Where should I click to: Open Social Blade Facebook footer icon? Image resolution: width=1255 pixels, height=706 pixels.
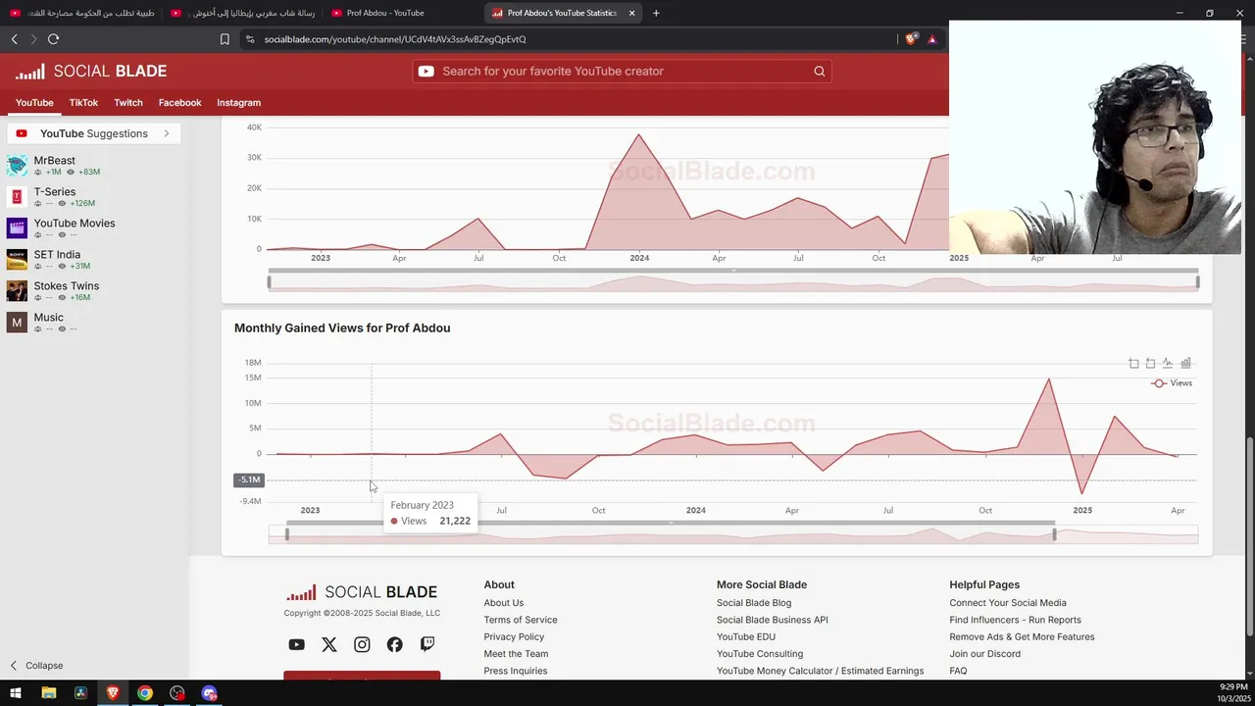[394, 644]
